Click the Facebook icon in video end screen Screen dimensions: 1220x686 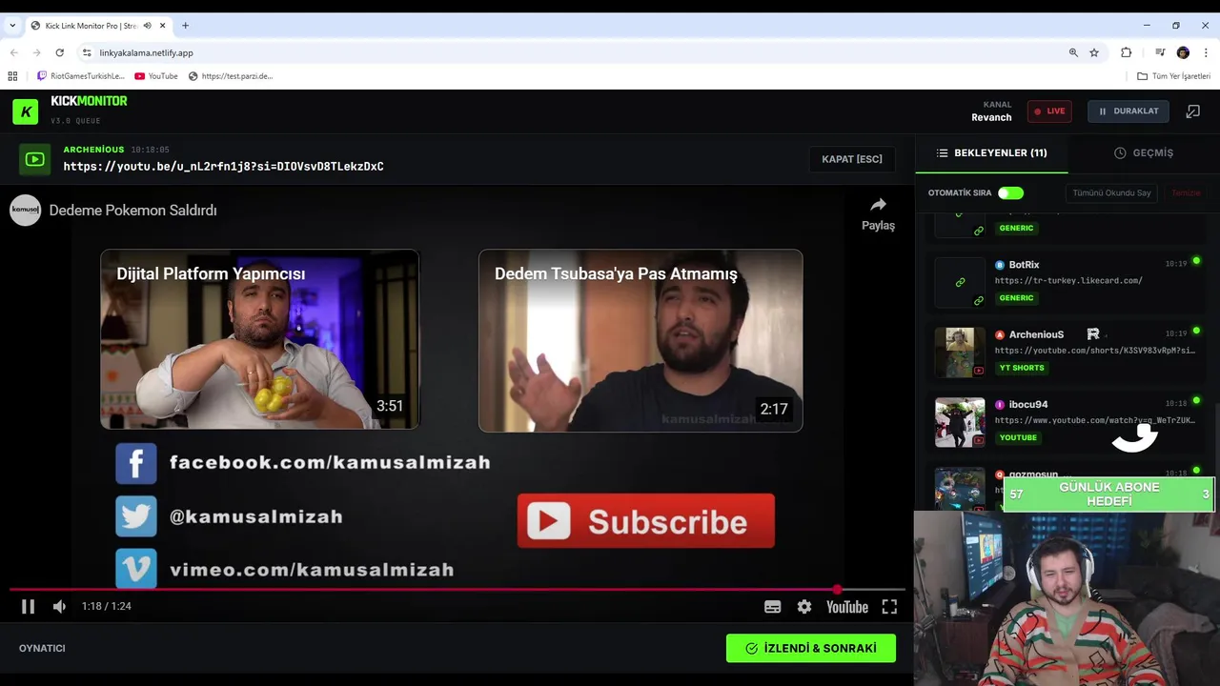[136, 464]
